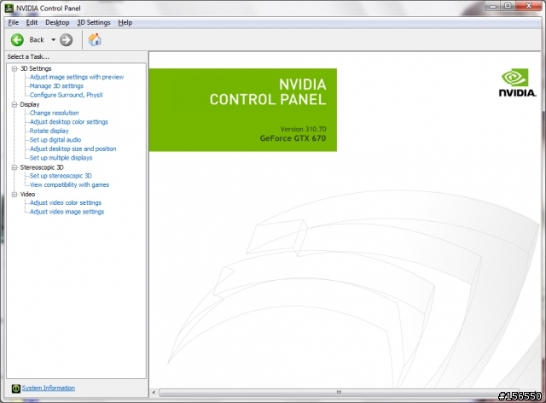Image resolution: width=546 pixels, height=403 pixels.
Task: Open Set up digital audio
Action: click(x=55, y=140)
